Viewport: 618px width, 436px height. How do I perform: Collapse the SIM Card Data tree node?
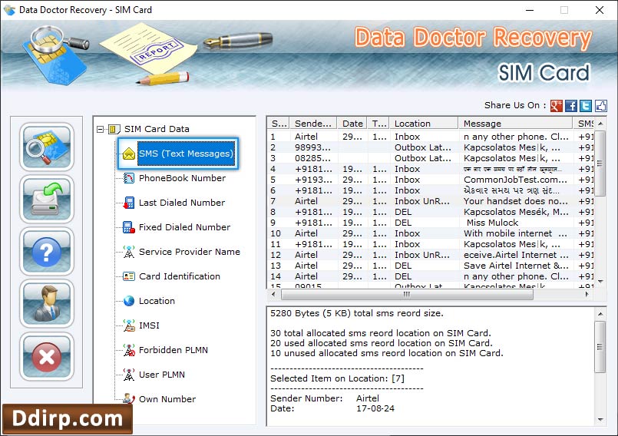click(100, 129)
